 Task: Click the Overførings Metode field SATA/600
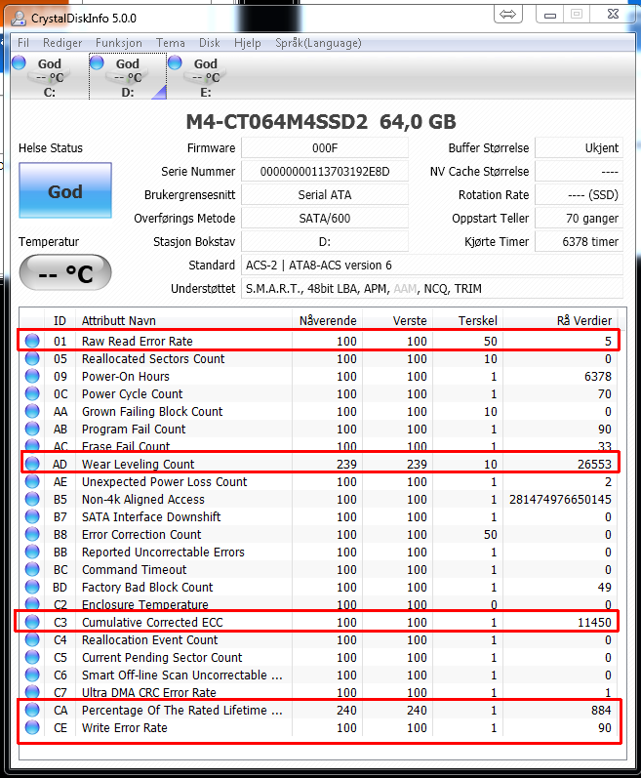325,219
